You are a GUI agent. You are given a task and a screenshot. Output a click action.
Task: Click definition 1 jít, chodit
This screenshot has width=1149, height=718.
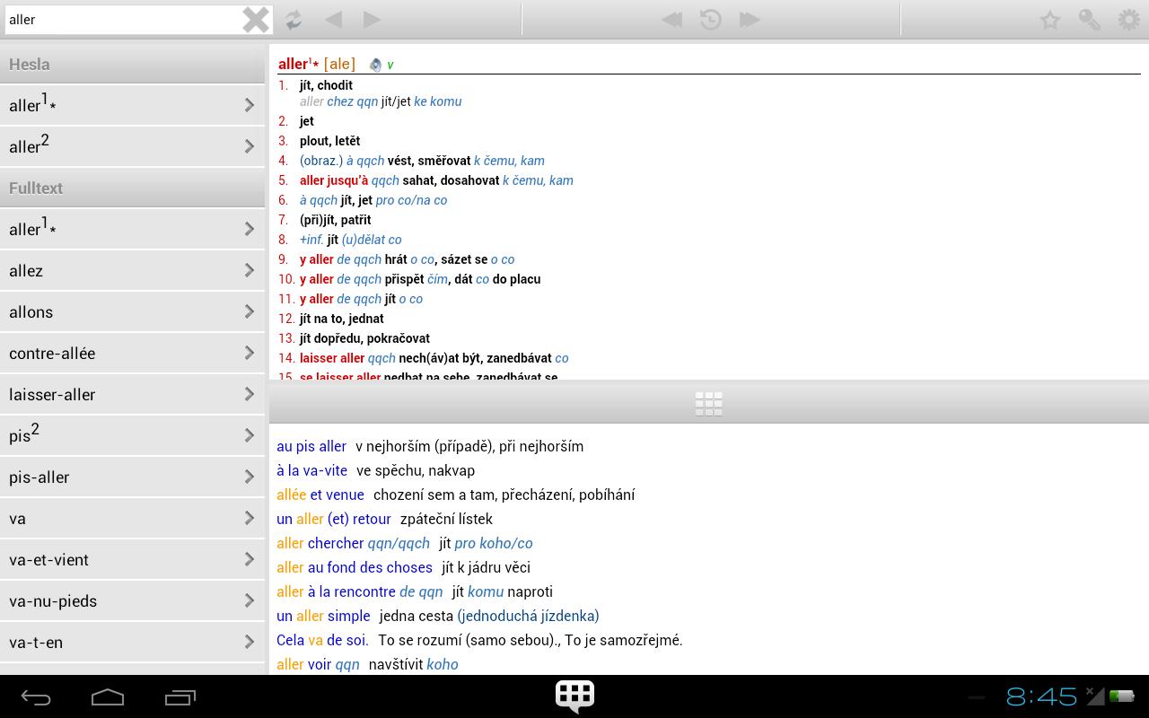326,85
